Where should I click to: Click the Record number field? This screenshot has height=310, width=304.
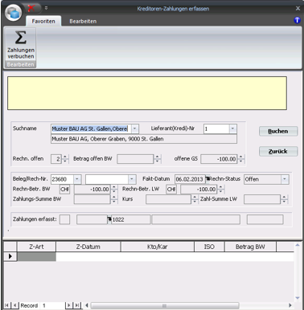(x=52, y=305)
